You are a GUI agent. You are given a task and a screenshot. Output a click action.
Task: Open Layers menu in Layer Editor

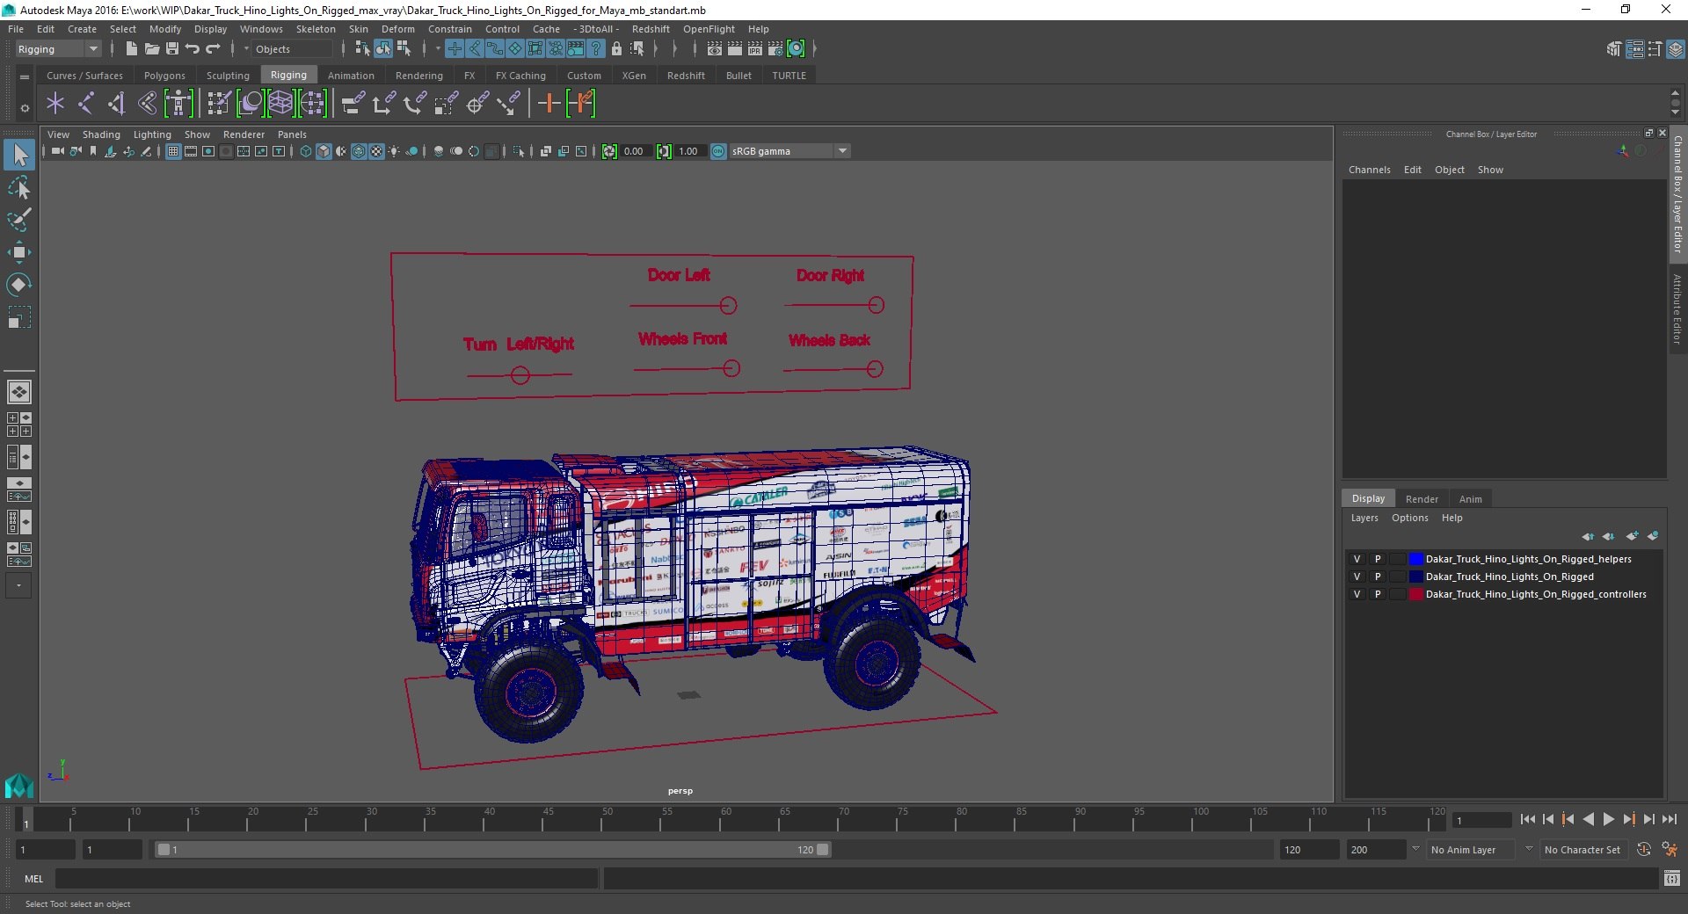coord(1364,518)
